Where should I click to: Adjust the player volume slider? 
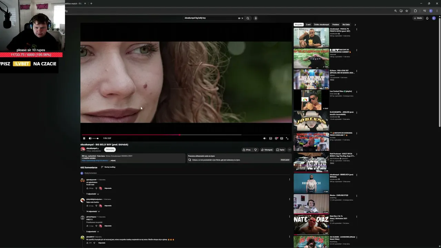95,138
